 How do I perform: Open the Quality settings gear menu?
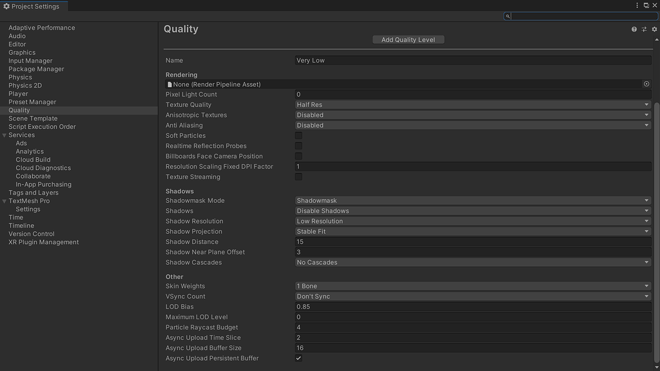(654, 30)
